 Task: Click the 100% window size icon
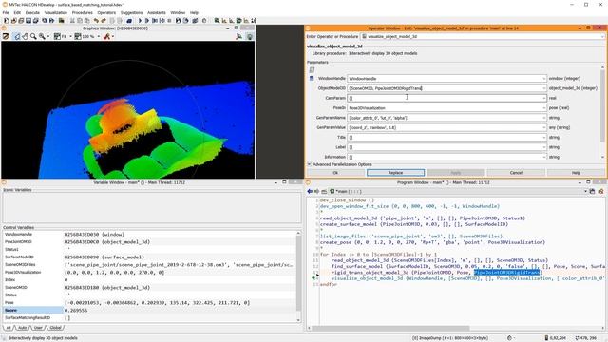click(x=78, y=36)
